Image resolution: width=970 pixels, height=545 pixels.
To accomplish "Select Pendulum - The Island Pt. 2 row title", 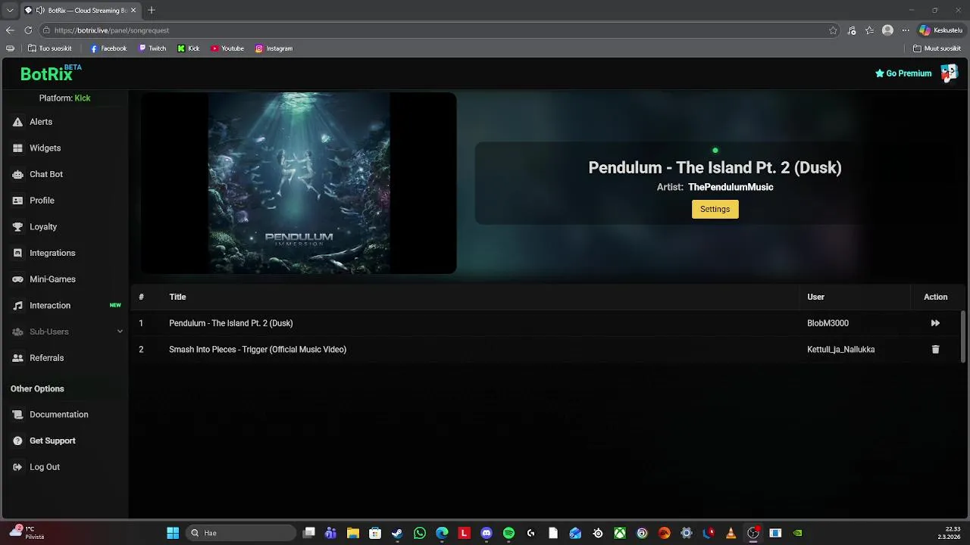I will (x=230, y=323).
